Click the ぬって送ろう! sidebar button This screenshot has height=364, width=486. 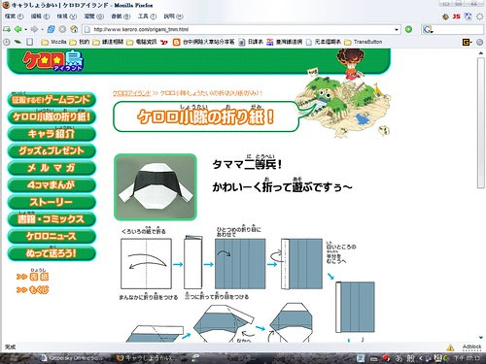click(52, 253)
